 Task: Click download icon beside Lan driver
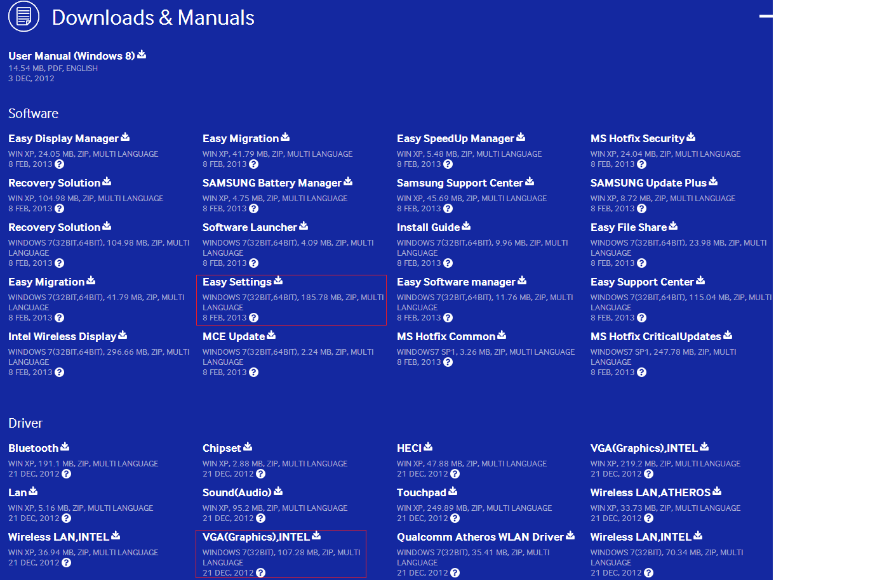point(33,491)
